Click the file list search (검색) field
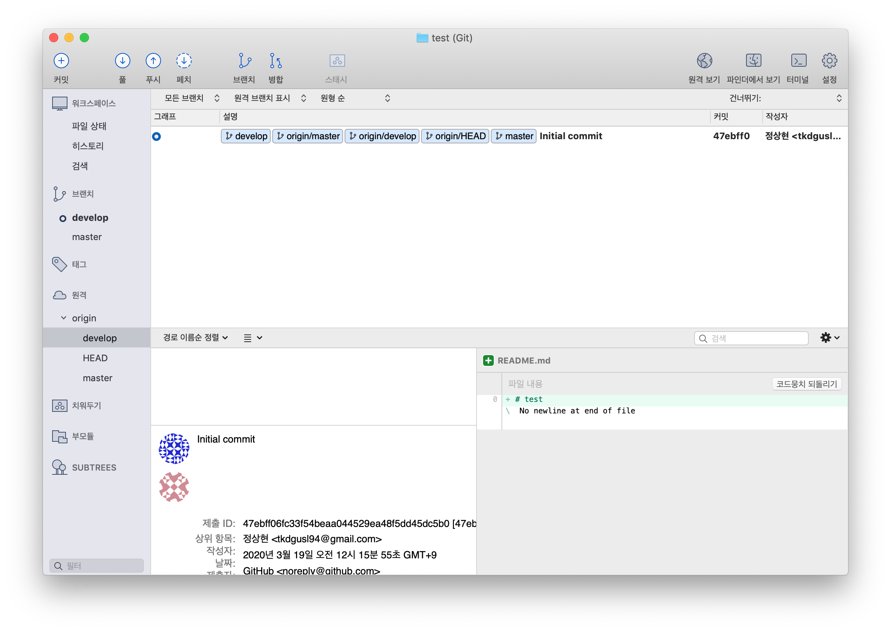This screenshot has height=632, width=891. pyautogui.click(x=755, y=338)
